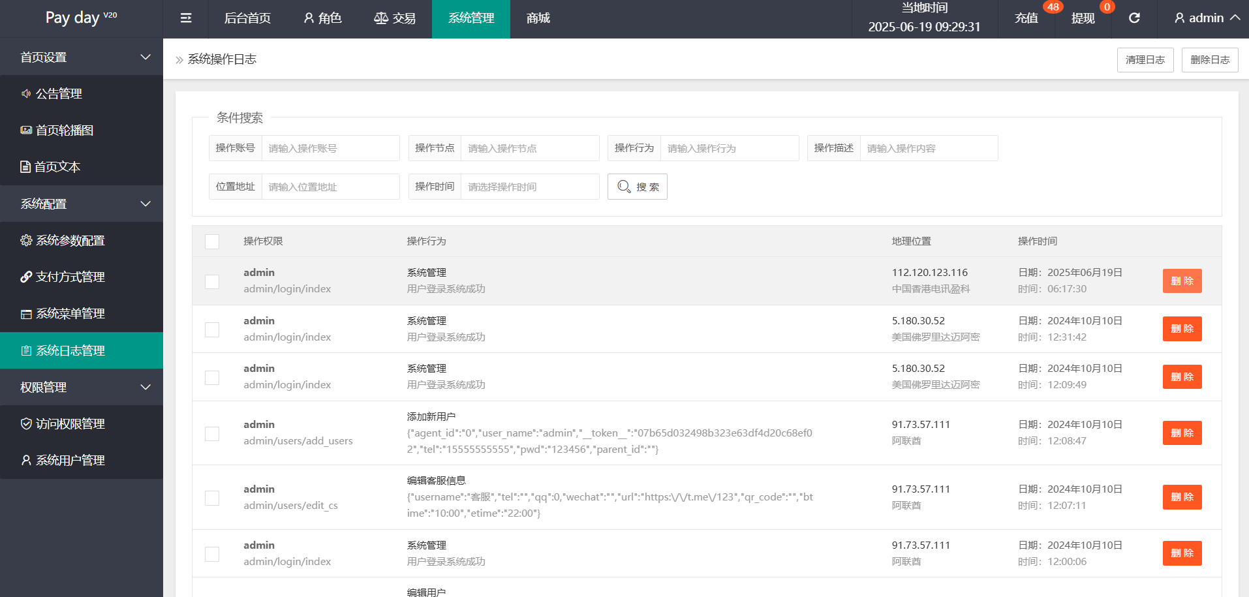This screenshot has height=597, width=1249.
Task: Toggle the select-all checkbox in table header
Action: click(212, 241)
